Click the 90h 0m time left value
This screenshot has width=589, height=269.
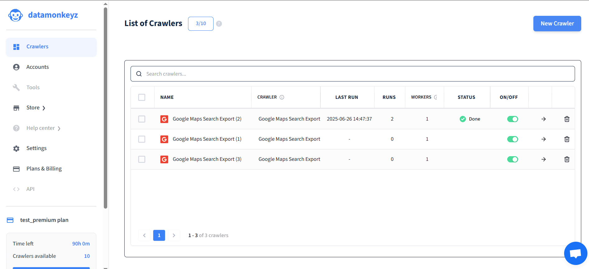pos(81,244)
